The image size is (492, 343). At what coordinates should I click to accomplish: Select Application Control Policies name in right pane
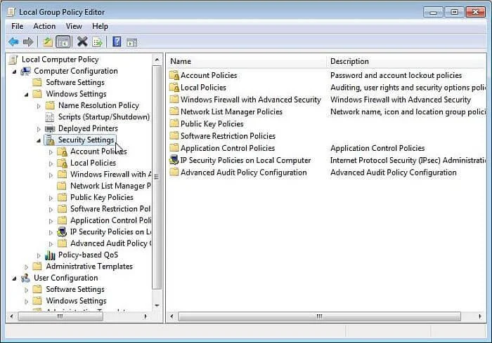click(x=228, y=148)
